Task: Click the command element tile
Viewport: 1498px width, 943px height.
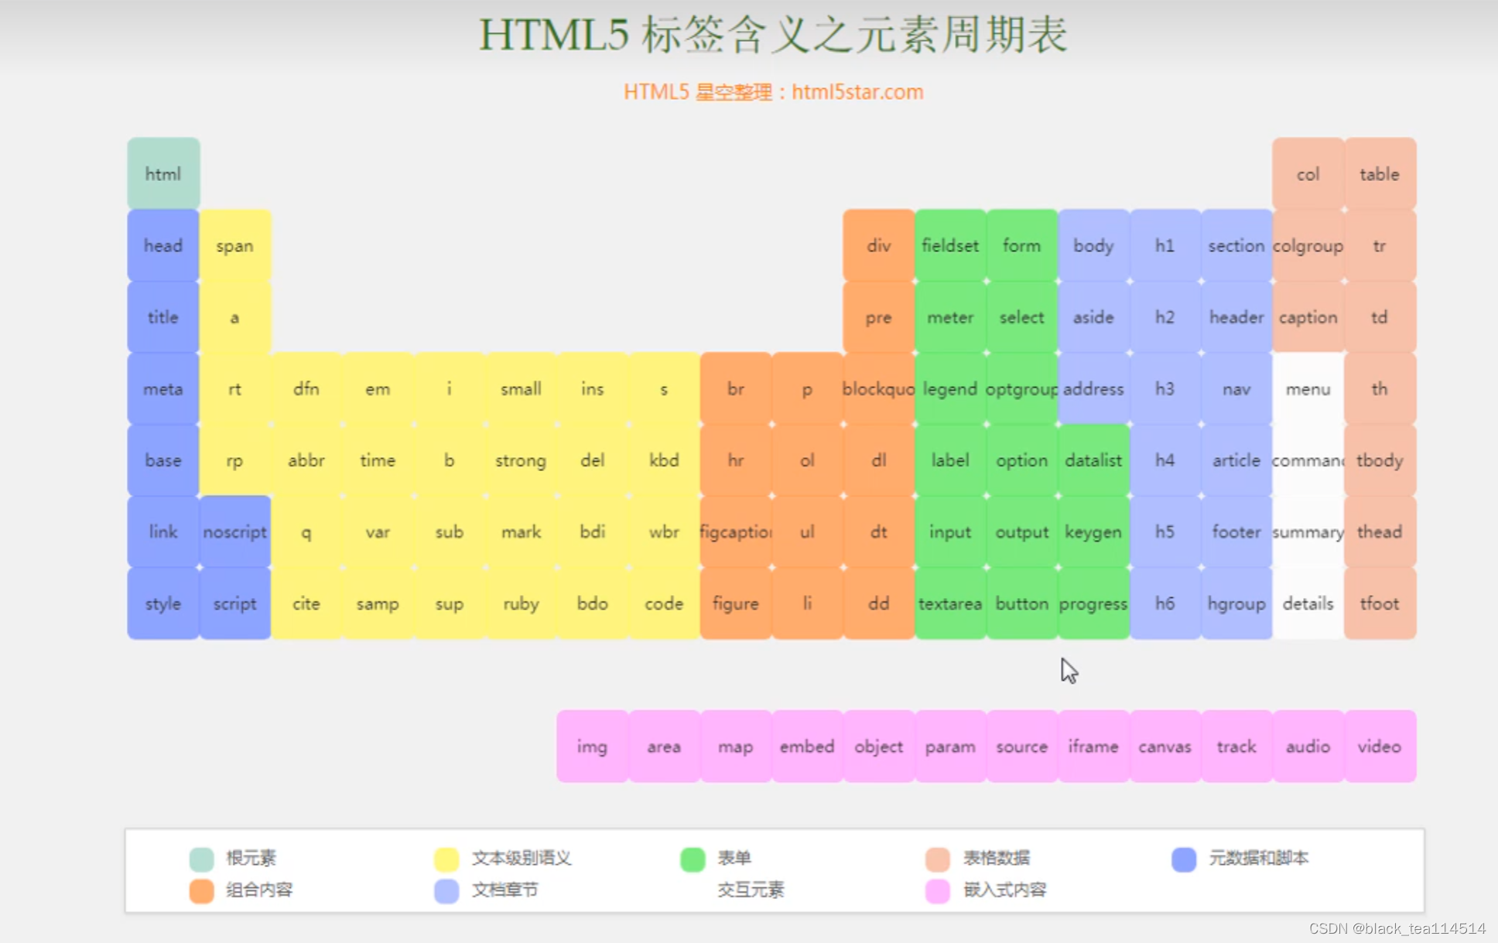Action: click(x=1308, y=460)
